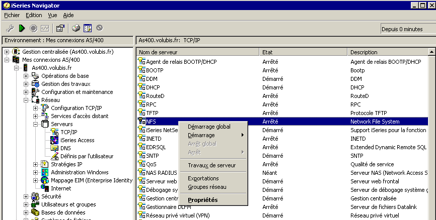The width and height of the screenshot is (436, 220).
Task: Click the Mappage EIM globe icon
Action: (x=45, y=180)
